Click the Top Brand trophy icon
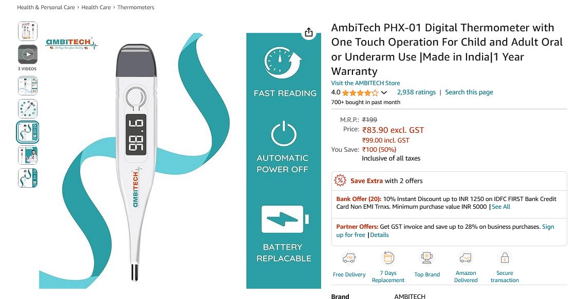Viewport: 576px width, 299px height. [427, 258]
